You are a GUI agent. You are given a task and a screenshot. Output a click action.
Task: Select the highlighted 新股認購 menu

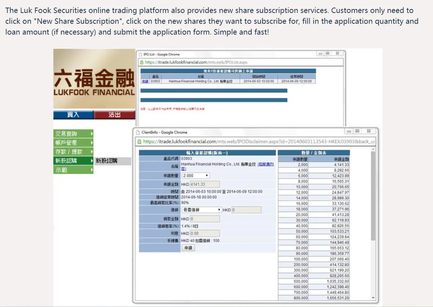pos(73,161)
